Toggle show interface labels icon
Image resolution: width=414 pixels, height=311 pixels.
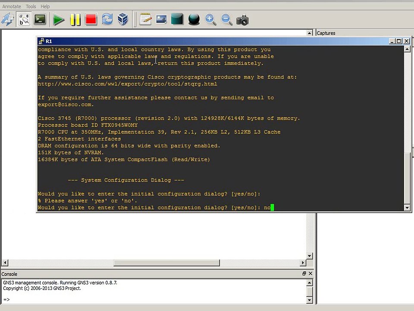pos(24,19)
